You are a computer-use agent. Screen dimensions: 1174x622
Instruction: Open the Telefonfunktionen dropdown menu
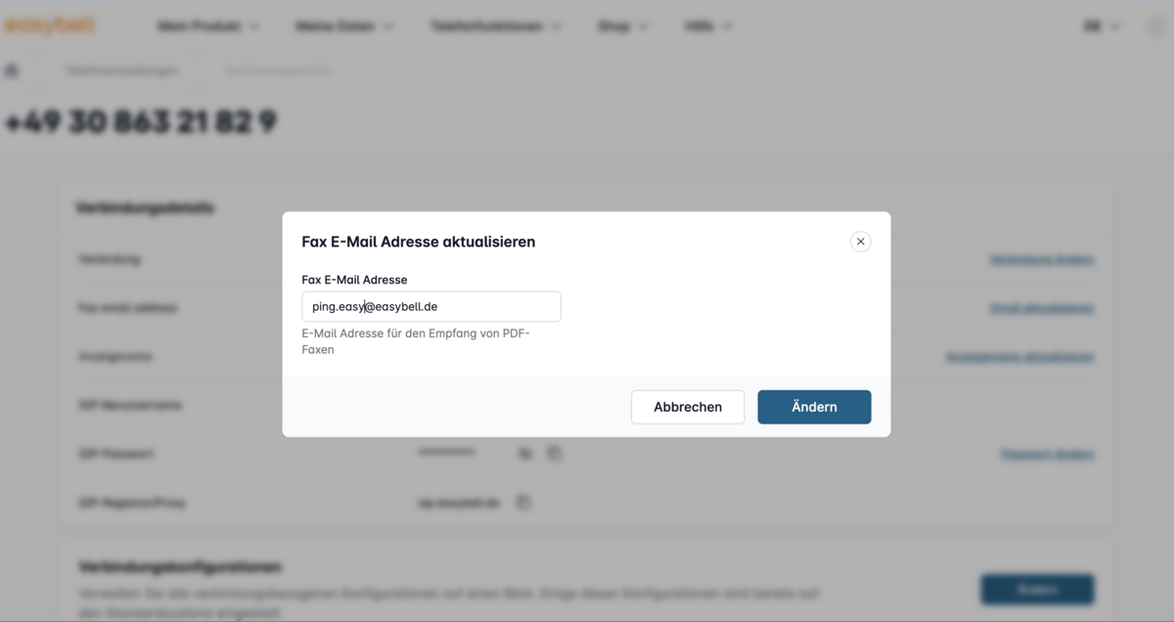click(x=496, y=26)
